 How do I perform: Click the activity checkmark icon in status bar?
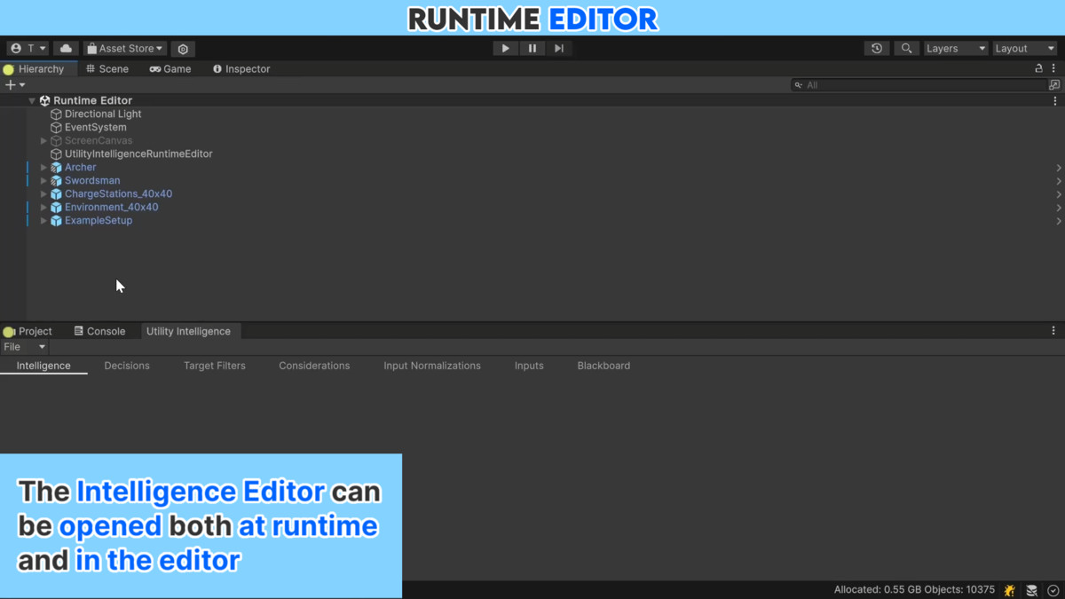click(x=1053, y=590)
